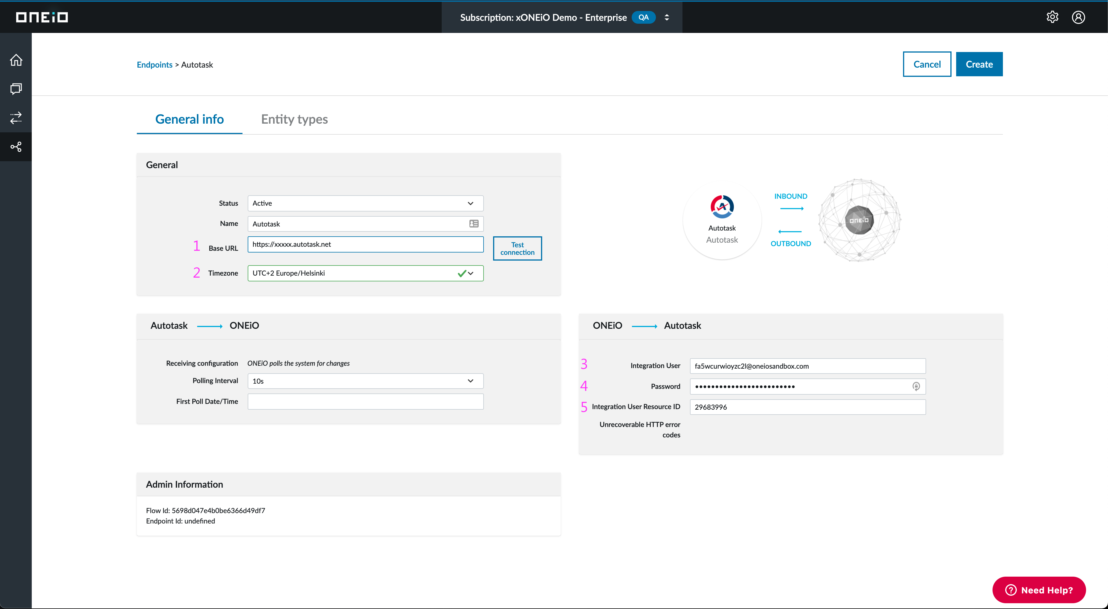The height and width of the screenshot is (609, 1108).
Task: Click the 'Unrecoverable HTTP error codes' label
Action: click(639, 430)
